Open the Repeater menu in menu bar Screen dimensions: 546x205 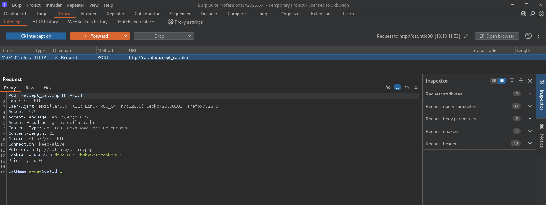(75, 5)
